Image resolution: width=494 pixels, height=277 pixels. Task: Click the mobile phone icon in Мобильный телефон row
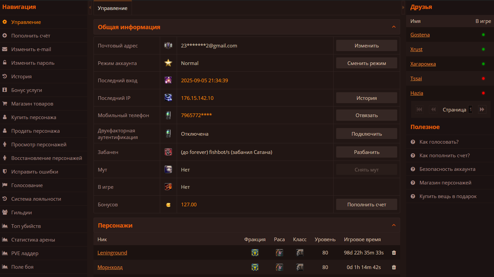coord(168,115)
